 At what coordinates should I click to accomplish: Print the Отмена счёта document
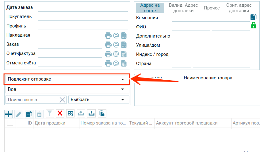pos(108,63)
